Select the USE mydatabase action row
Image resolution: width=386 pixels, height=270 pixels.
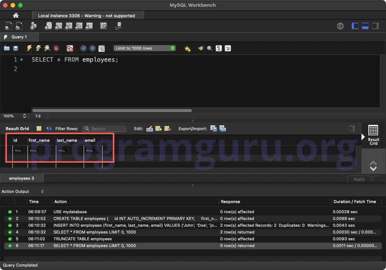(193, 212)
